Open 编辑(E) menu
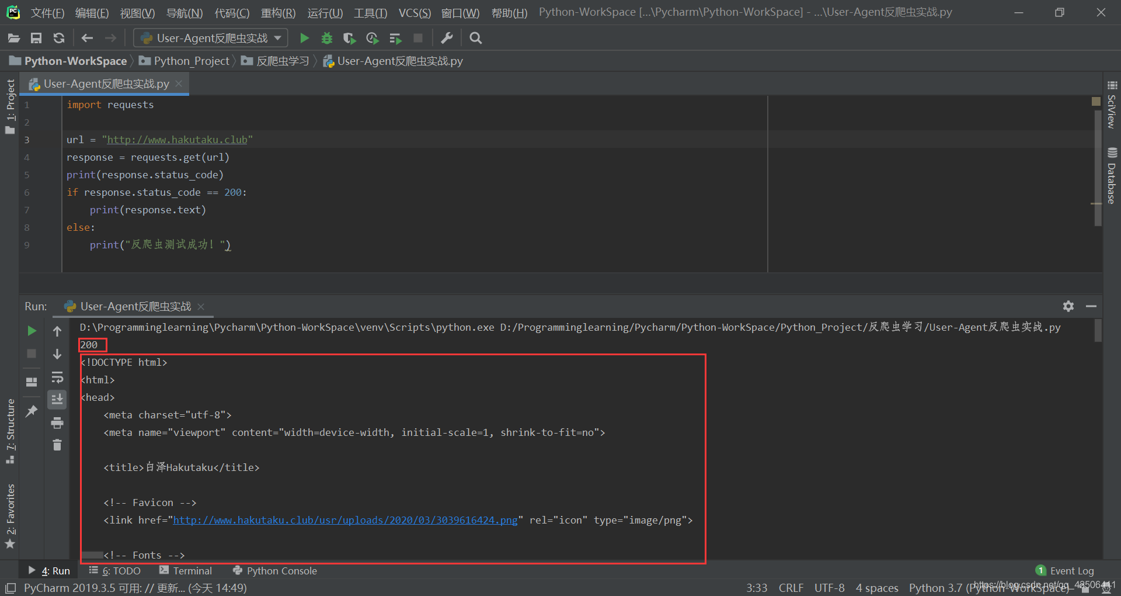 [x=92, y=13]
